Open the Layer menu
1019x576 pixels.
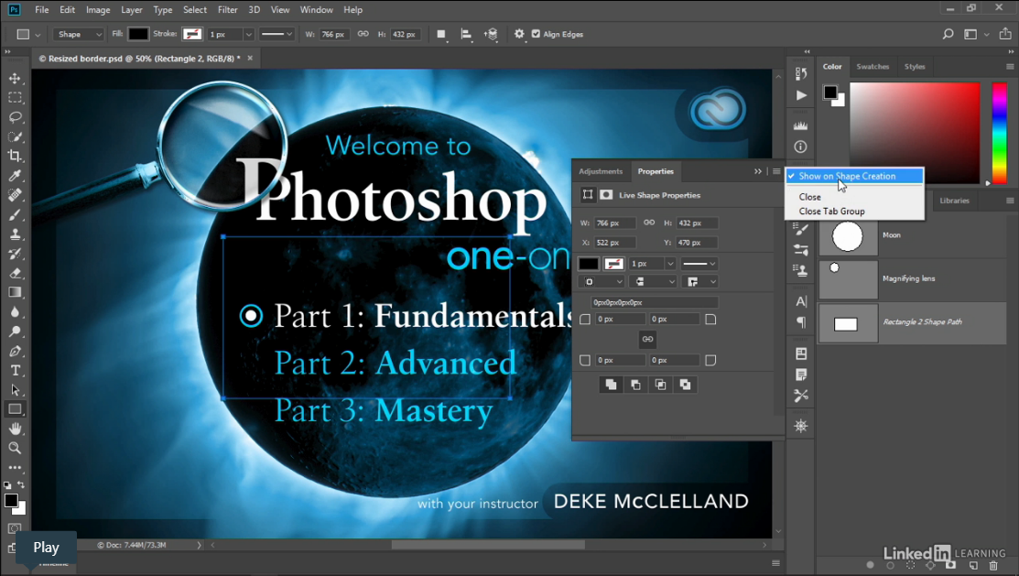coord(131,10)
